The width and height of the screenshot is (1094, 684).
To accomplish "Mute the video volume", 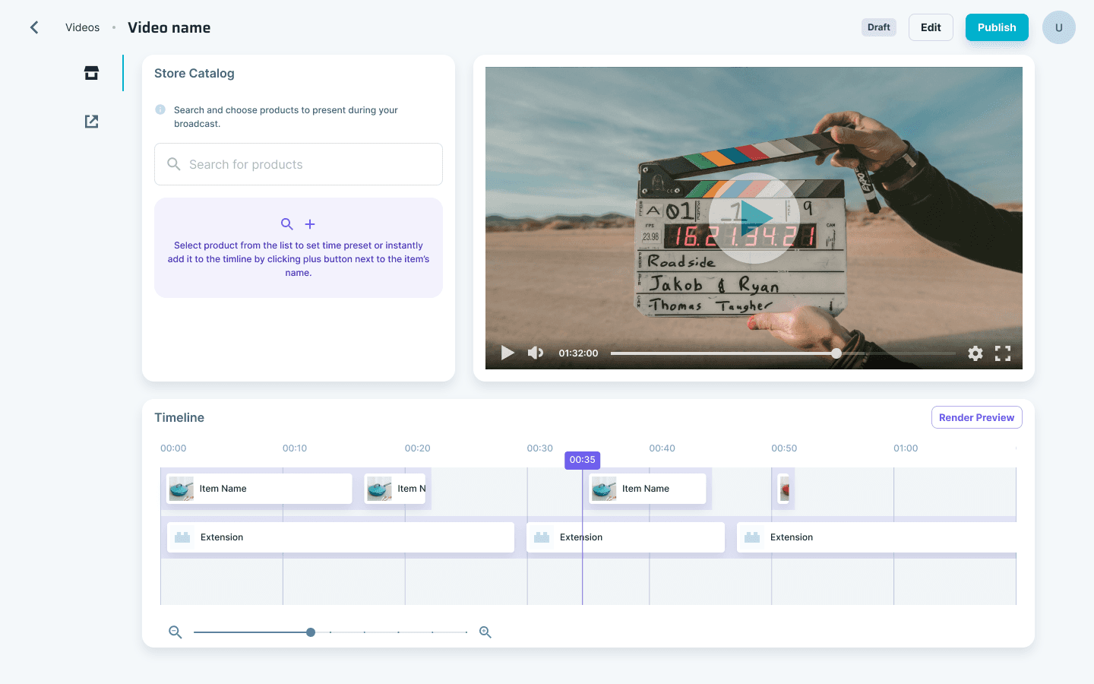I will [x=536, y=353].
